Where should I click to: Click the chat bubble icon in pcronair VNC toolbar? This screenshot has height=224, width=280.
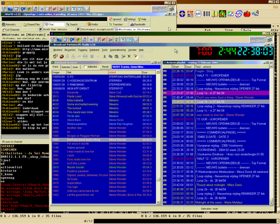coord(135,40)
